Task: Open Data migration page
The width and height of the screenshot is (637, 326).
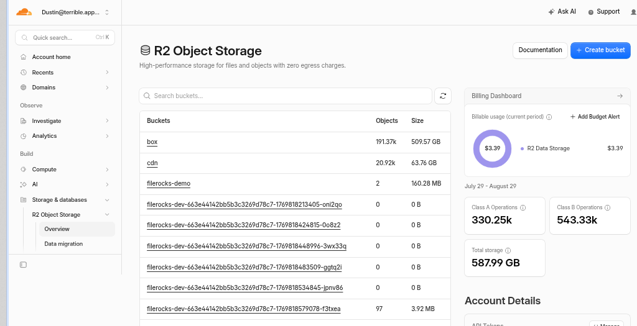Action: (x=63, y=244)
